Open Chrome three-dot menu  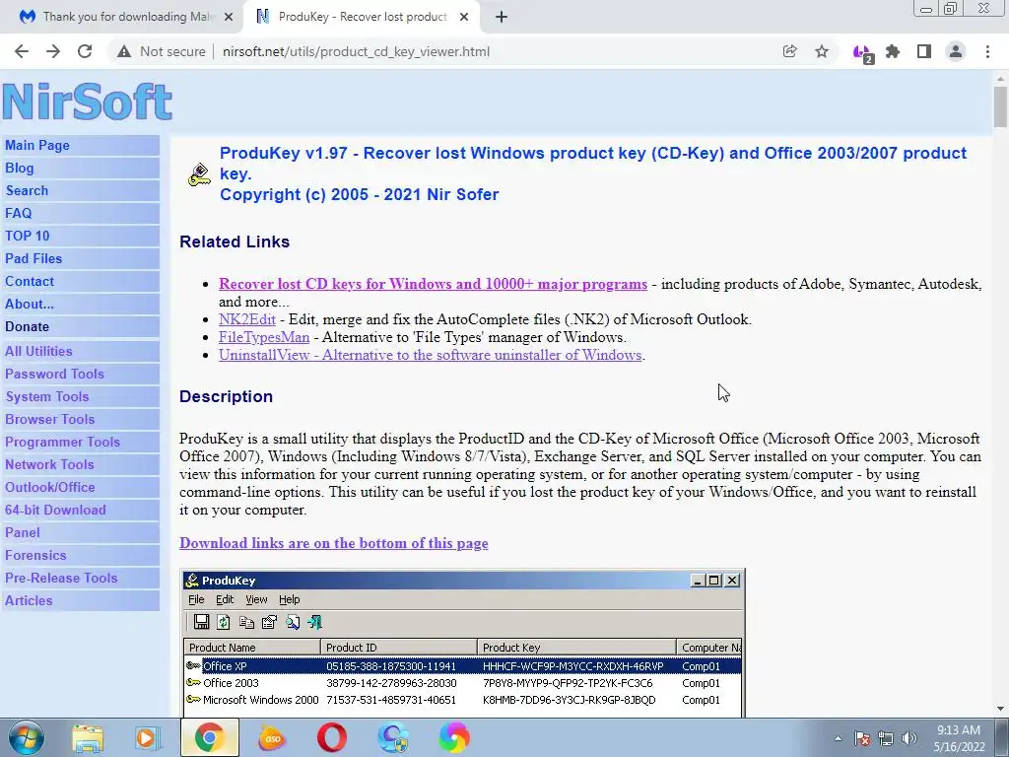point(987,51)
